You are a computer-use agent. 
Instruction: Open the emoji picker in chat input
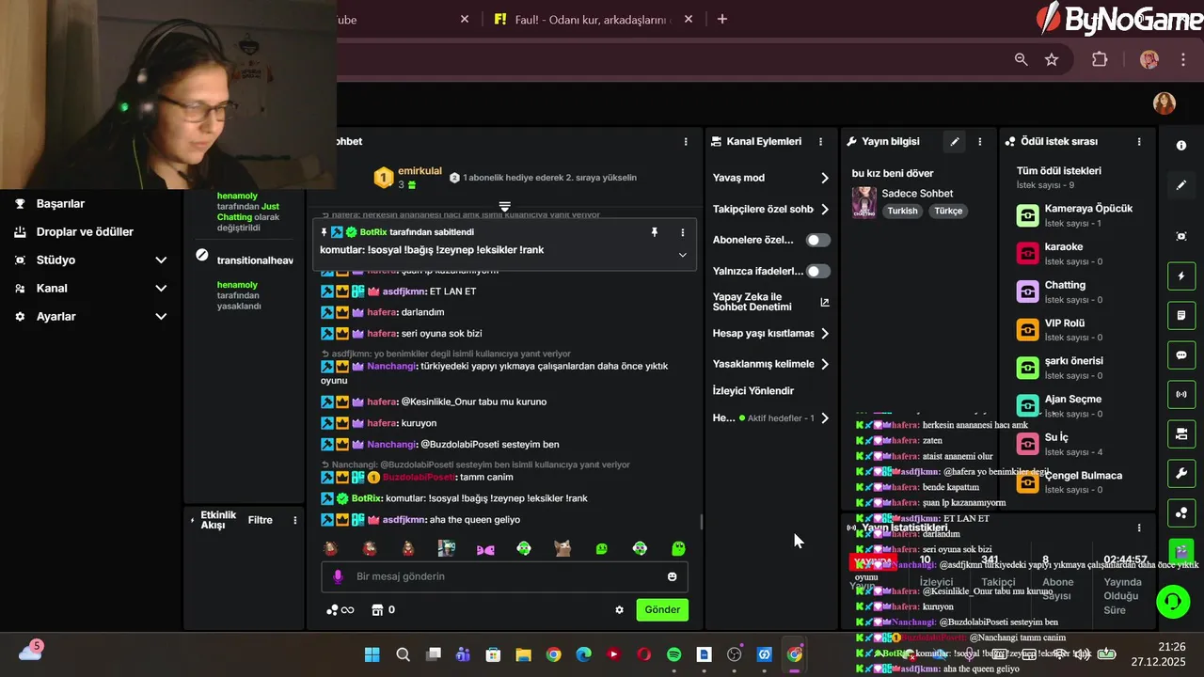coord(672,576)
